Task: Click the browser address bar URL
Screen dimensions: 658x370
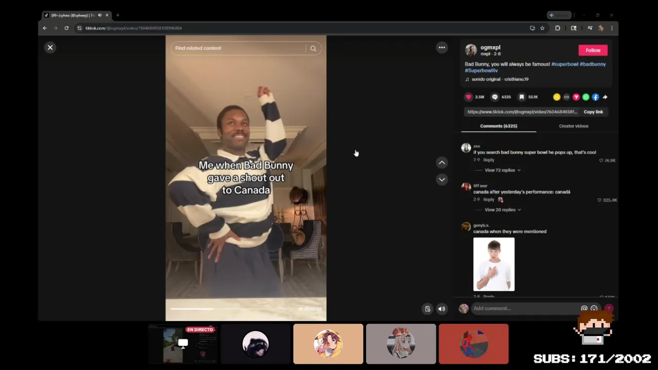Action: (x=134, y=28)
